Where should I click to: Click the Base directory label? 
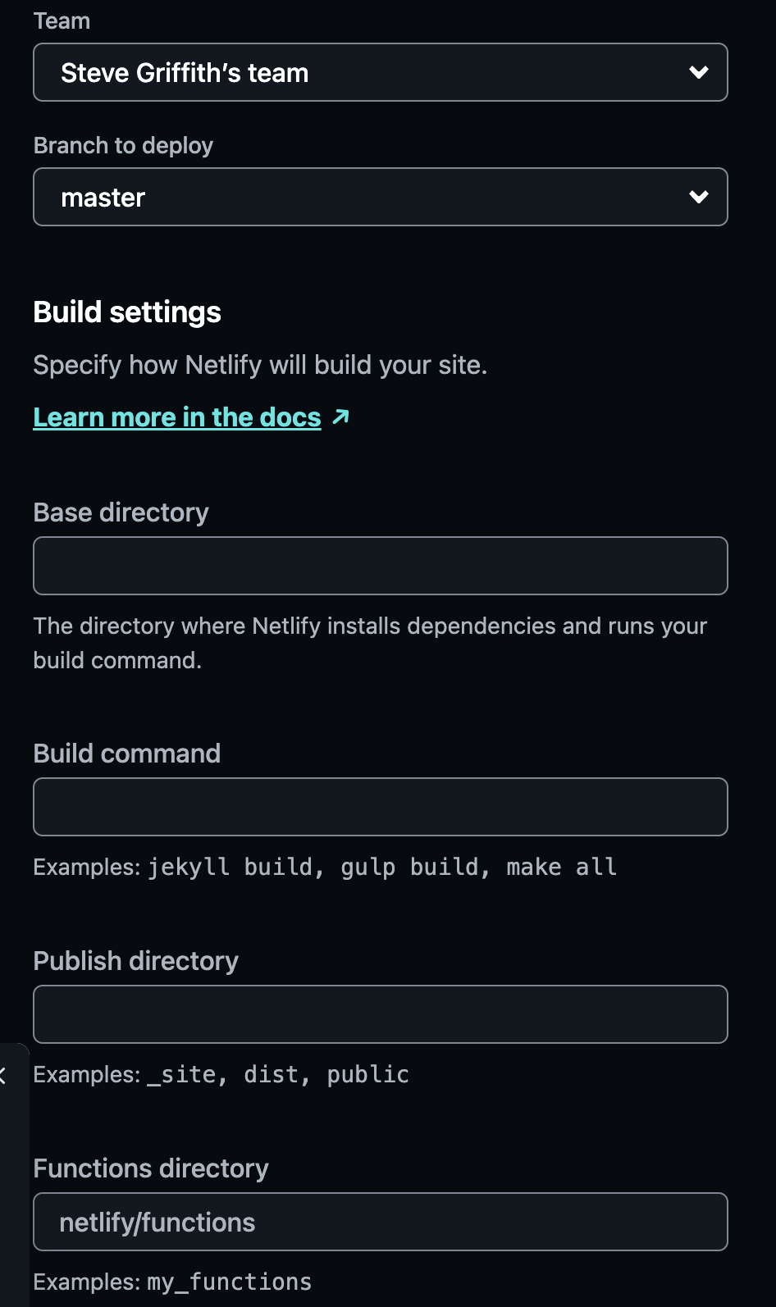[121, 512]
